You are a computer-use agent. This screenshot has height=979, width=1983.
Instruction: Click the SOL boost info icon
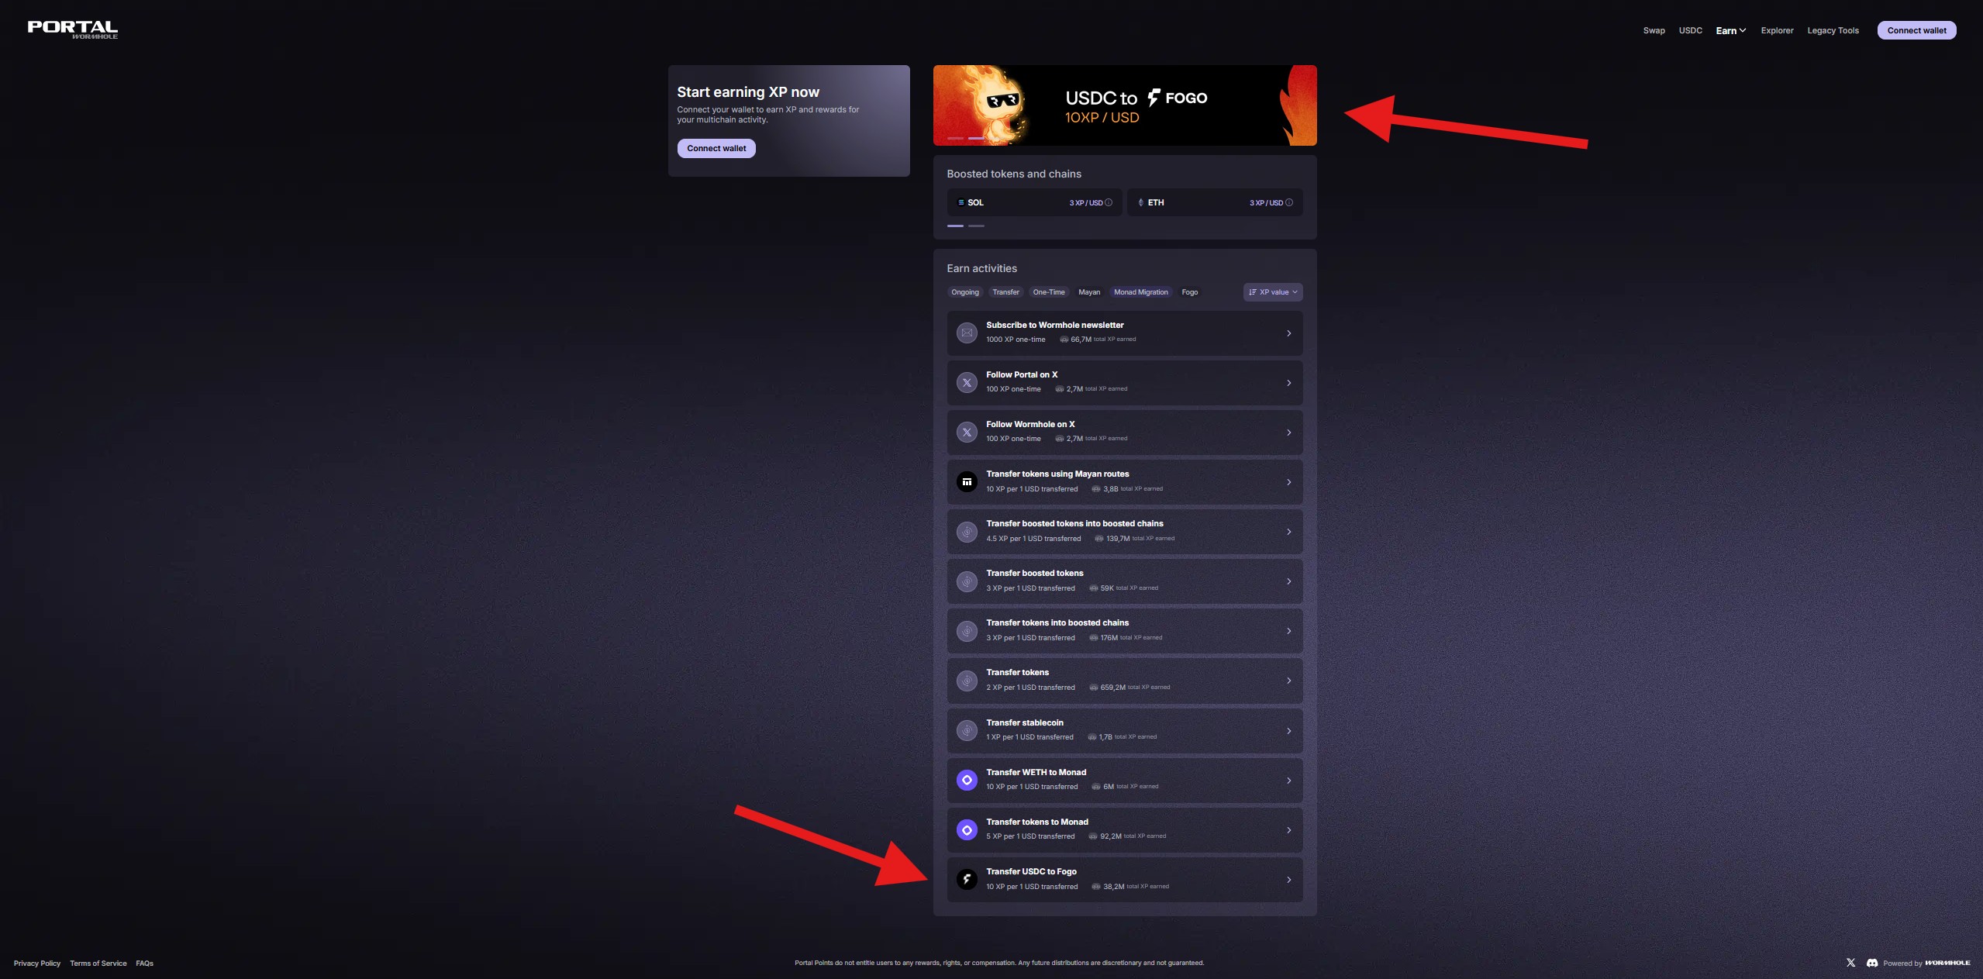pos(1109,202)
